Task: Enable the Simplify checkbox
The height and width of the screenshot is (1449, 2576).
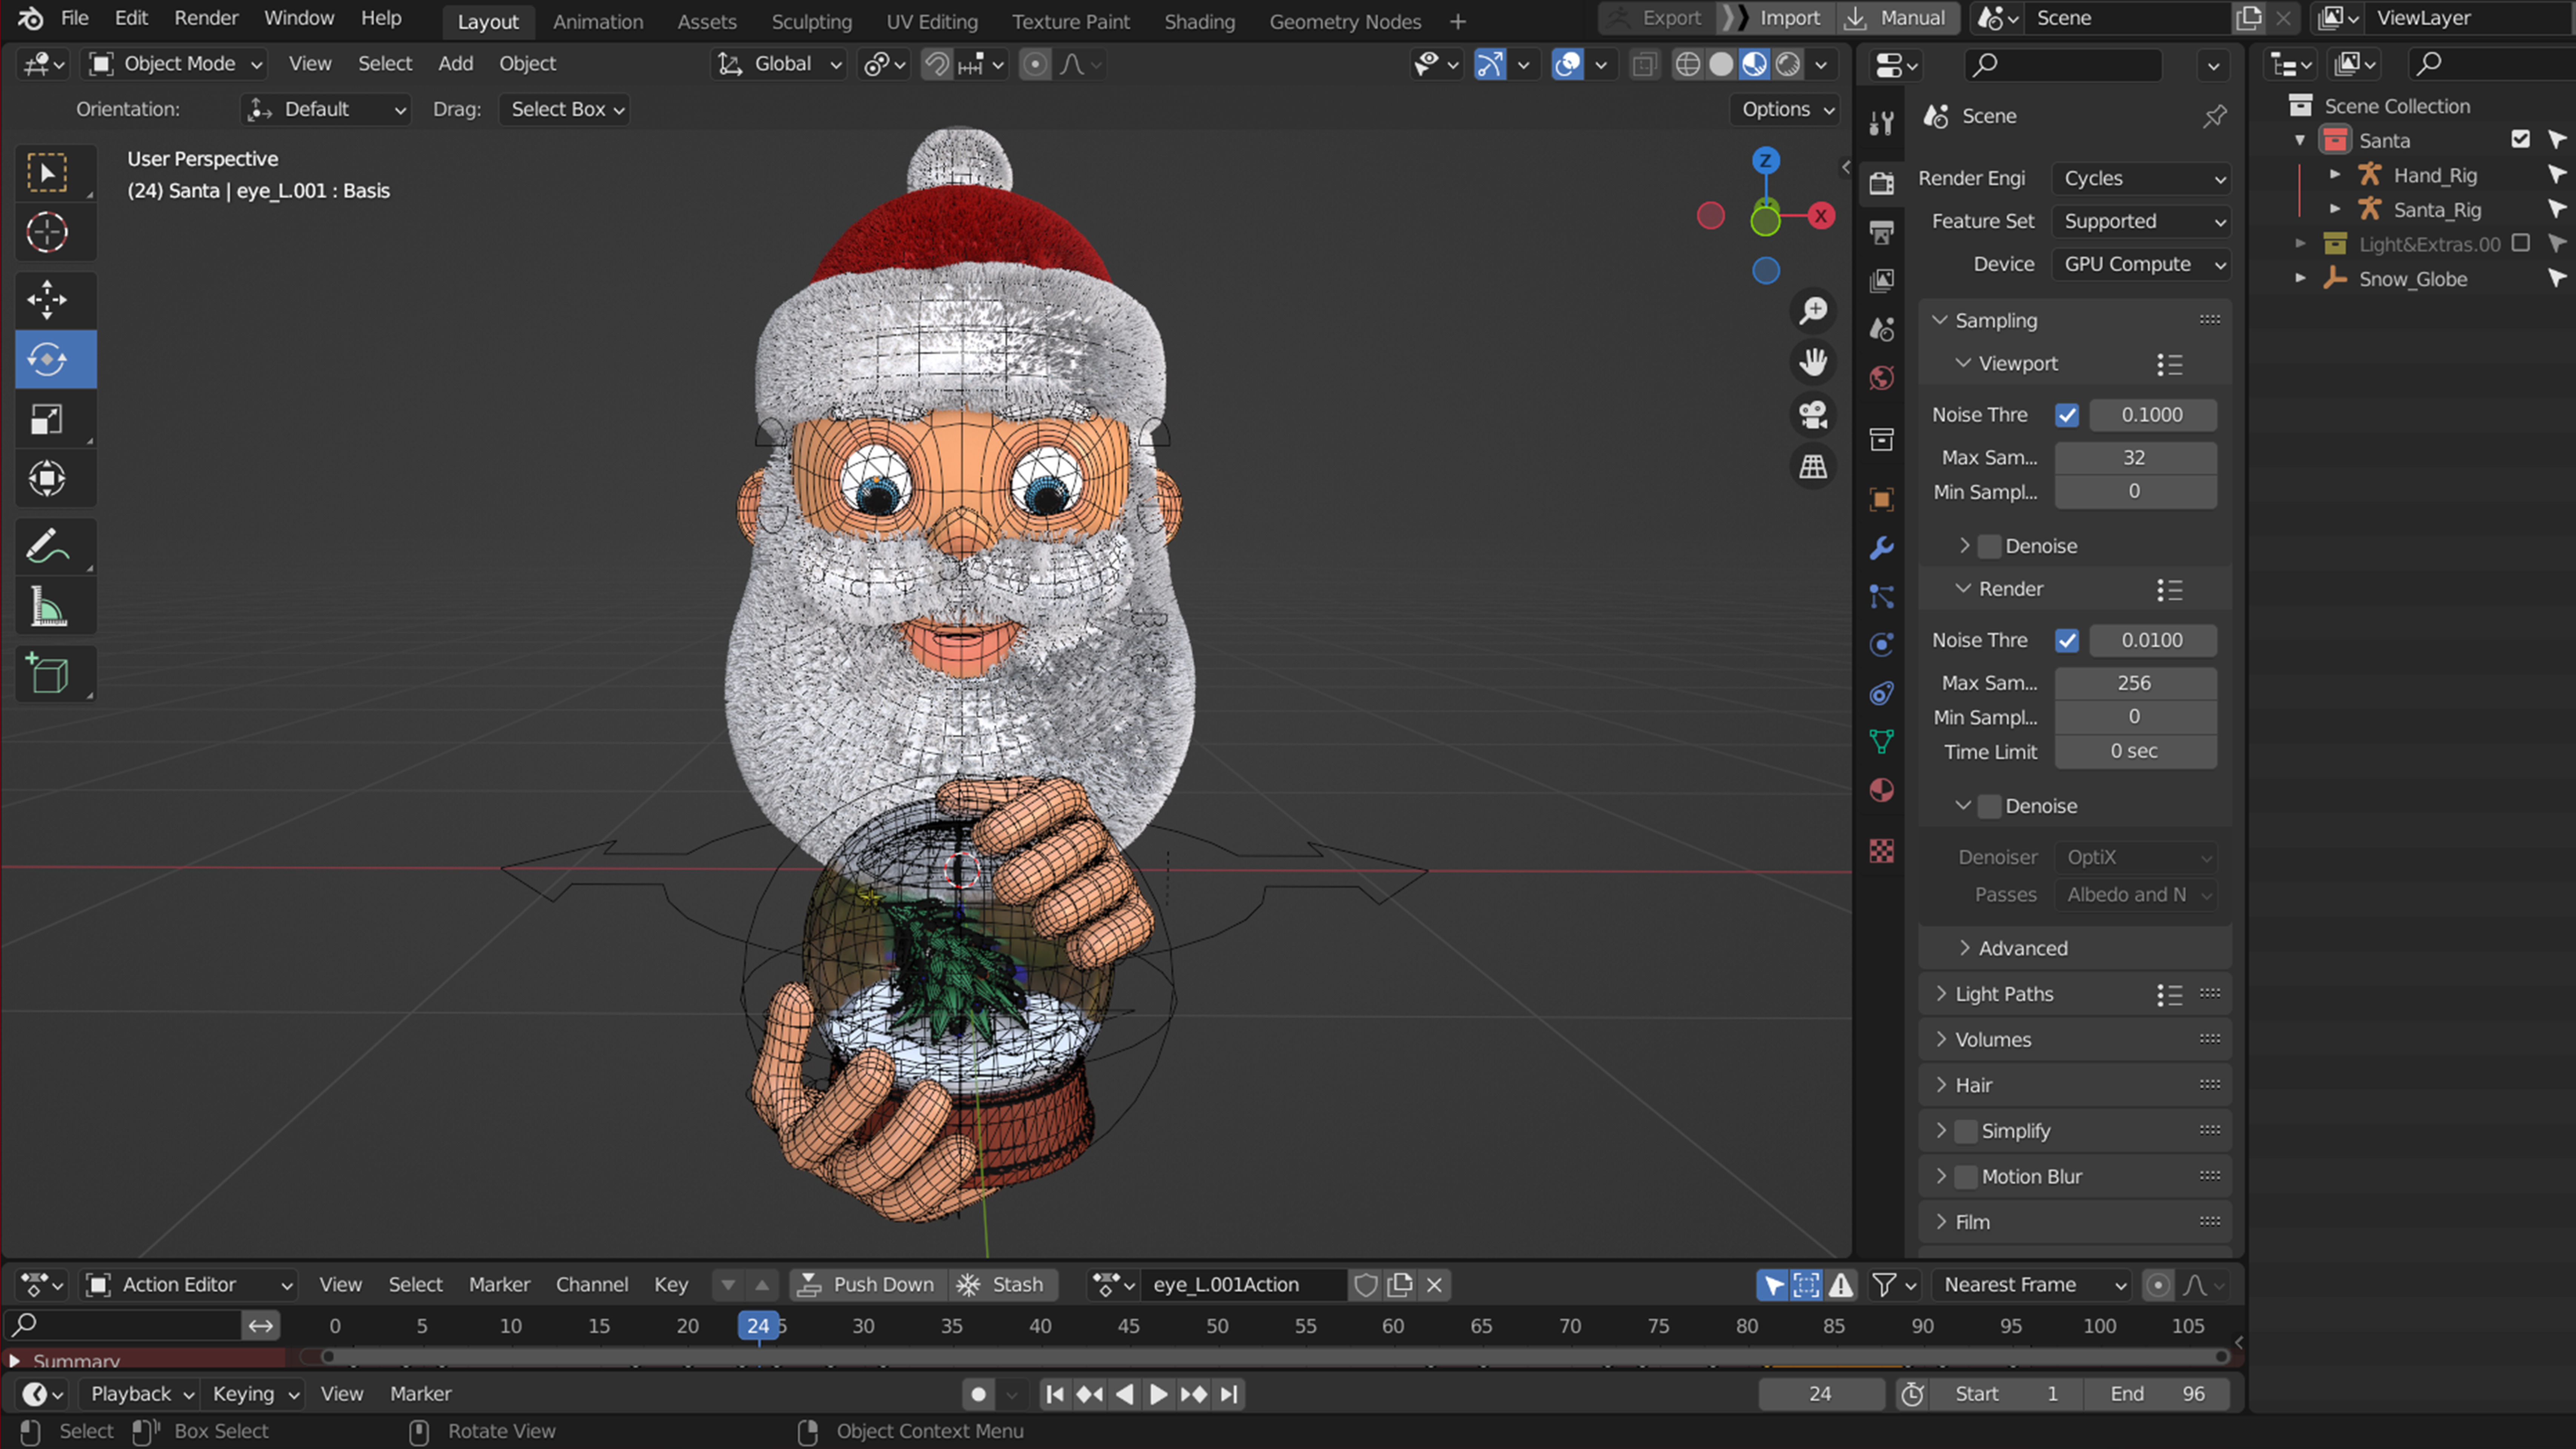Action: 1966,1131
